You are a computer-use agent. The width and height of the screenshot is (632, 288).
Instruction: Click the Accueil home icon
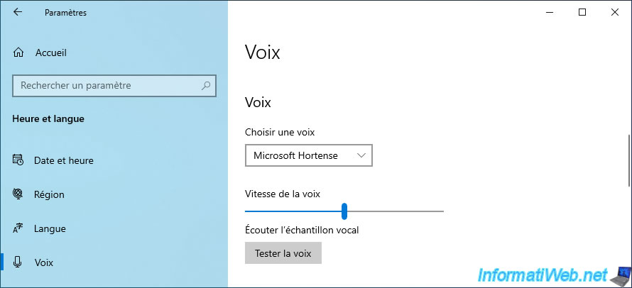tap(18, 52)
